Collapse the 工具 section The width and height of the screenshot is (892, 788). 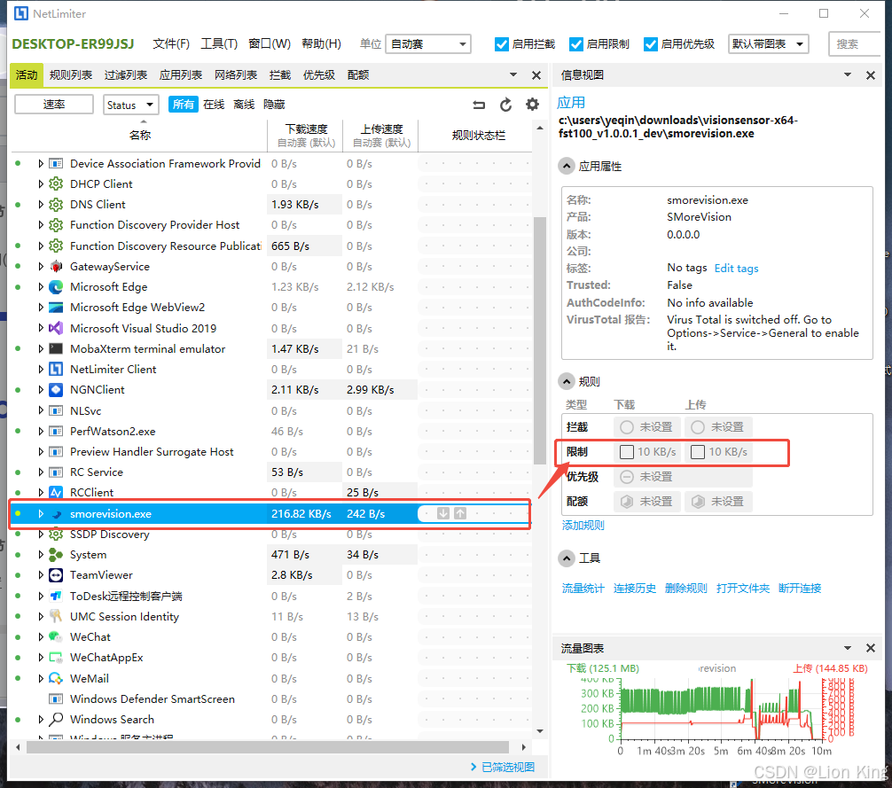pyautogui.click(x=566, y=558)
